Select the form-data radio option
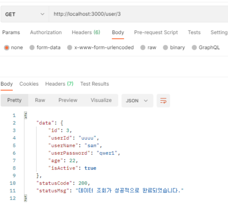 (32, 48)
